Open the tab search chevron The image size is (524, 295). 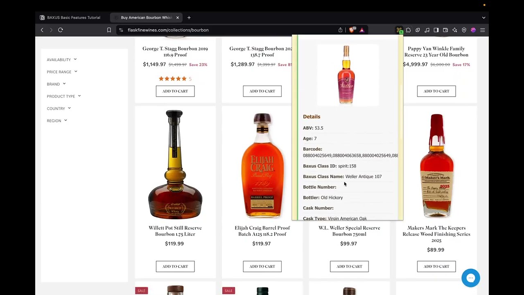click(483, 18)
